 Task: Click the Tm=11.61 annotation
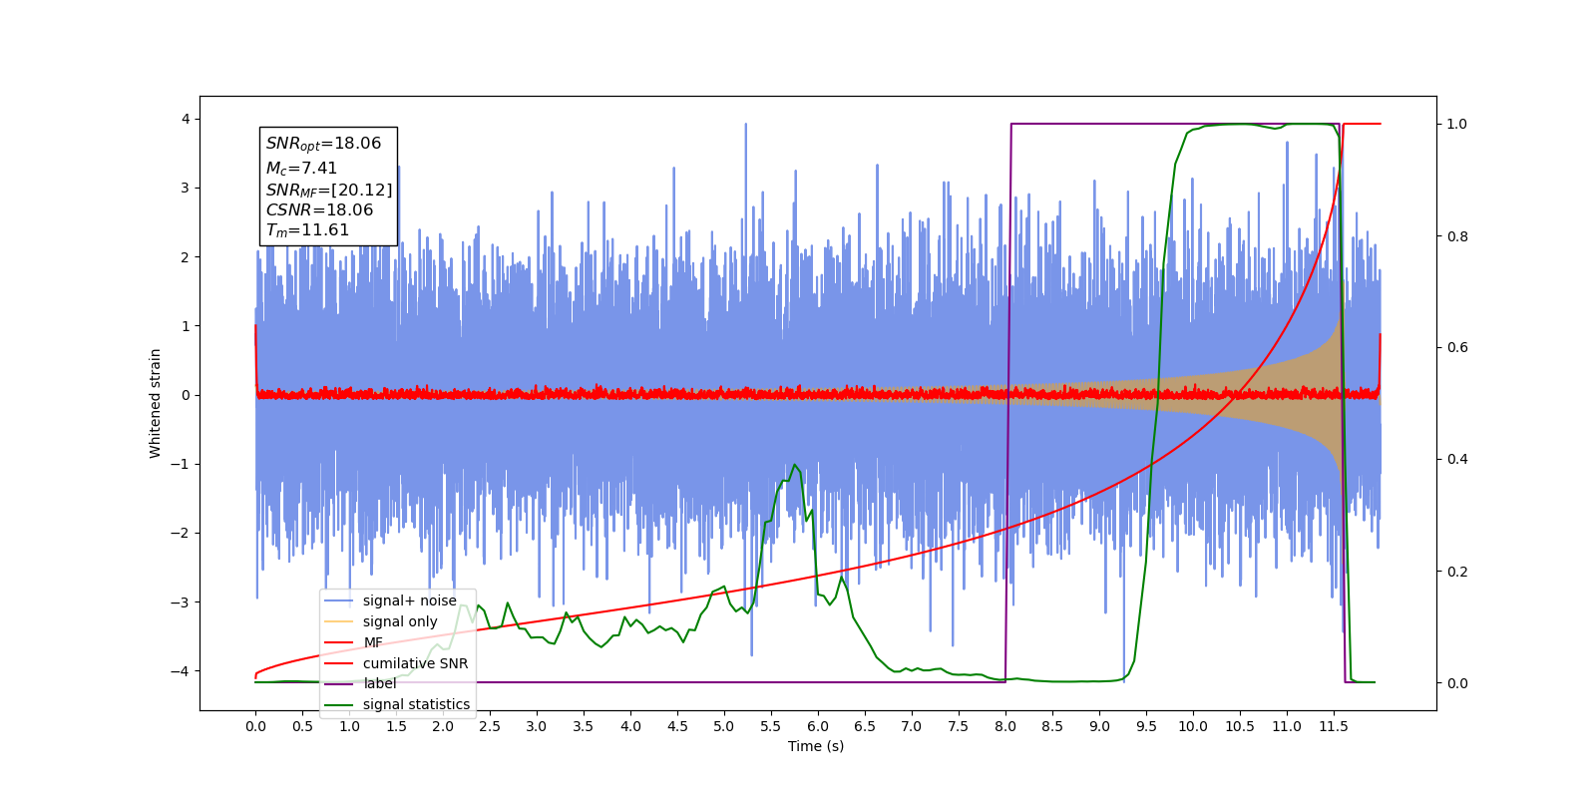tap(307, 230)
